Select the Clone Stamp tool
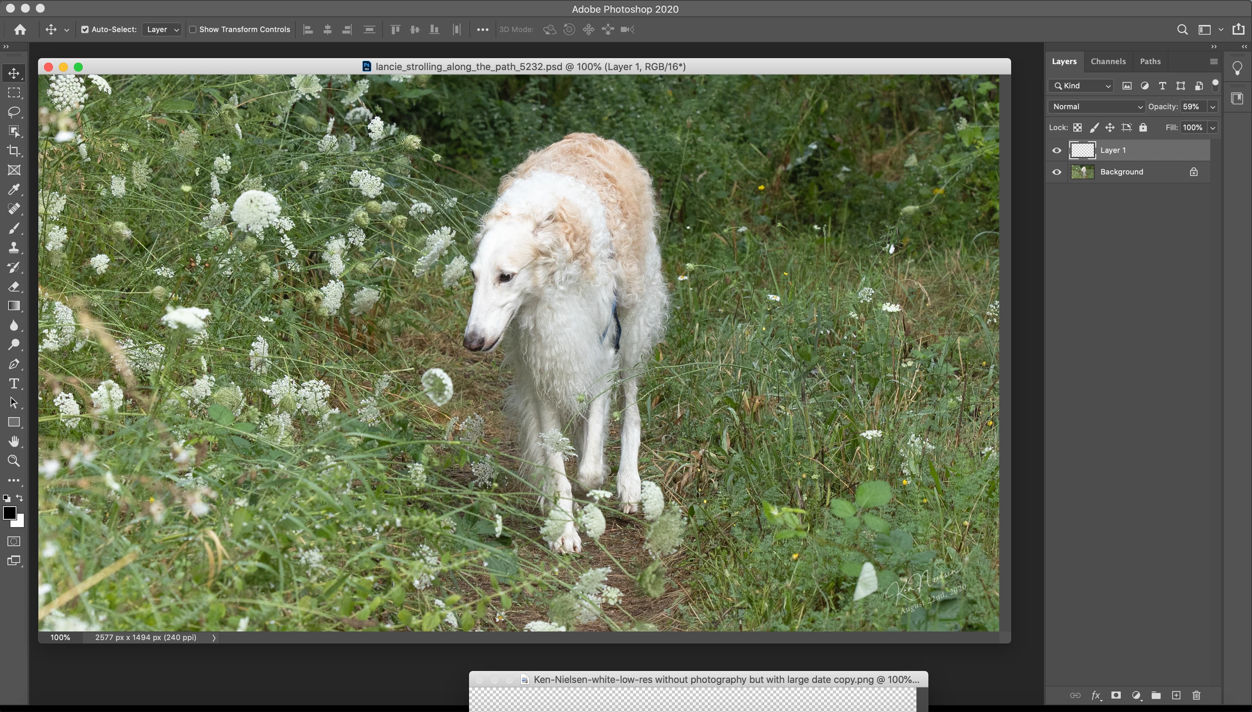The height and width of the screenshot is (712, 1252). (14, 248)
